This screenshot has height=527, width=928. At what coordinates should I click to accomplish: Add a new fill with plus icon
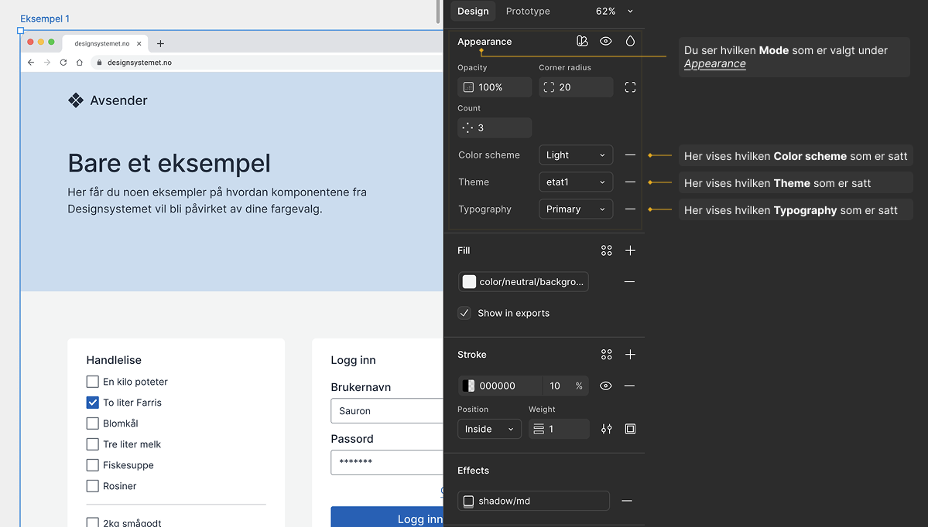630,250
